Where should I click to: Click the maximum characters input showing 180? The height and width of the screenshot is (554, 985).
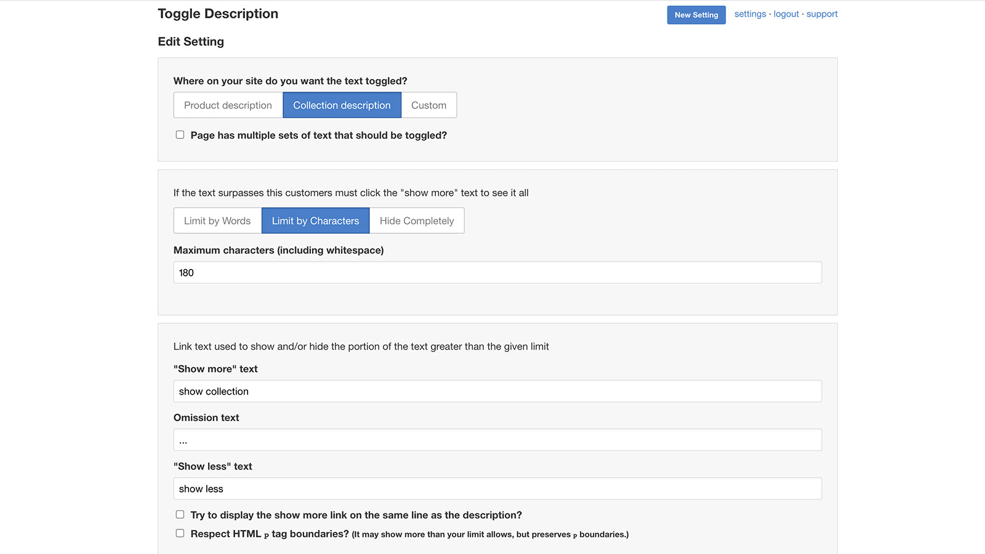pyautogui.click(x=497, y=272)
